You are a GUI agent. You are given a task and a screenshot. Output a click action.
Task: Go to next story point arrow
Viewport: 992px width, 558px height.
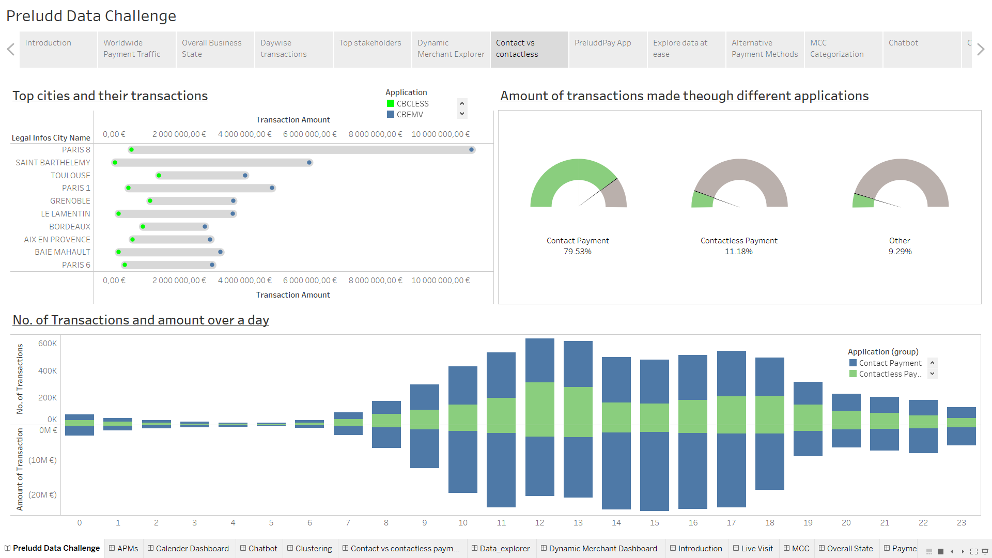(x=981, y=50)
